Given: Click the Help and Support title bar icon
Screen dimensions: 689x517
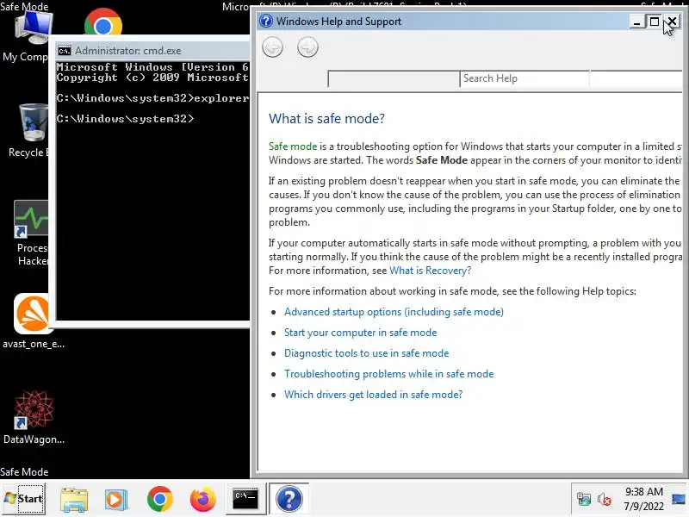Looking at the screenshot, I should (266, 21).
